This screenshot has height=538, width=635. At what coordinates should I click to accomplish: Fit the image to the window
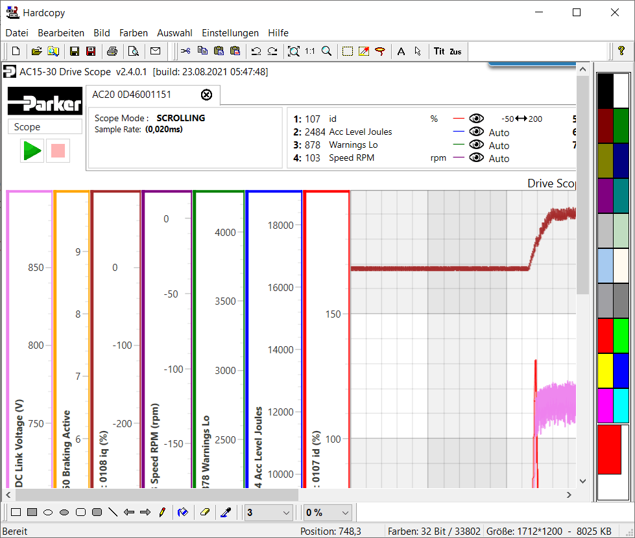pyautogui.click(x=294, y=51)
